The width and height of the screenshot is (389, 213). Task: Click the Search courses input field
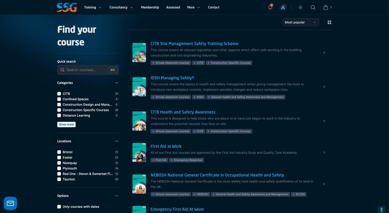pos(88,70)
